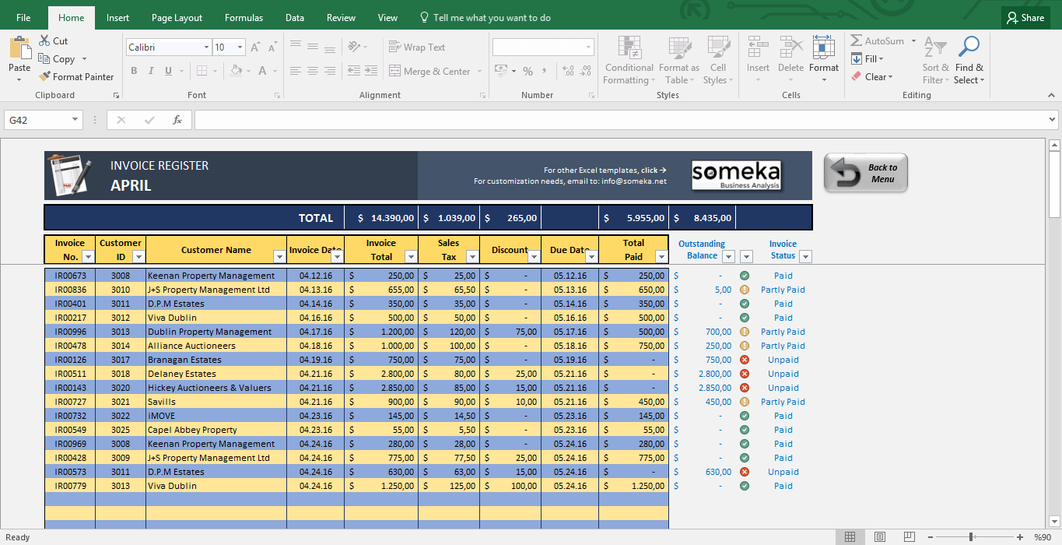Open the Invoice Status filter dropdown
Screen dimensions: 1062x545
(805, 256)
